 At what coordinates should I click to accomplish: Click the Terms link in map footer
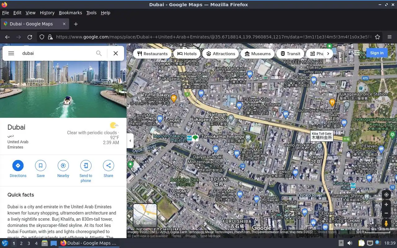coord(176,236)
